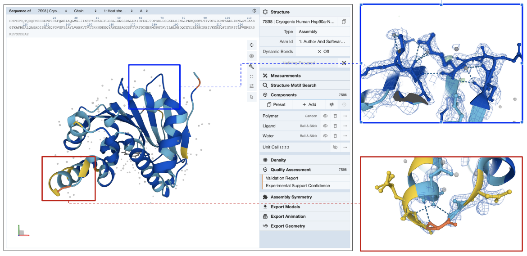The height and width of the screenshot is (256, 527).
Task: Open the Components options sliders icon
Action: click(x=332, y=104)
